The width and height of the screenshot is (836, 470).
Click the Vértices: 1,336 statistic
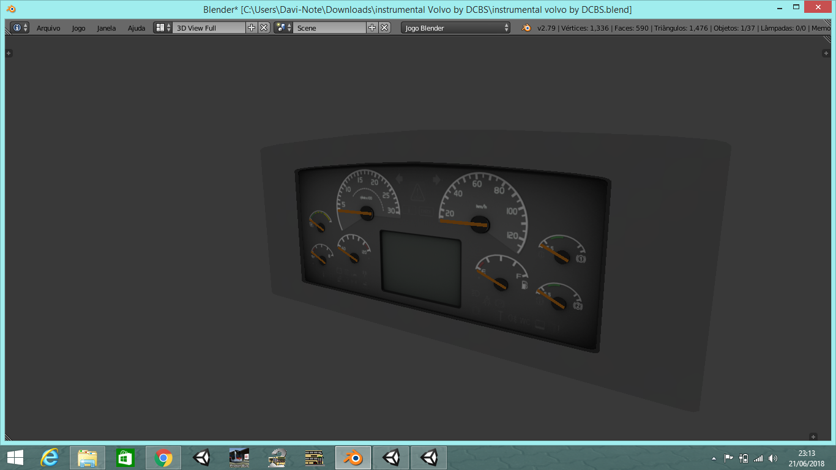pos(585,28)
